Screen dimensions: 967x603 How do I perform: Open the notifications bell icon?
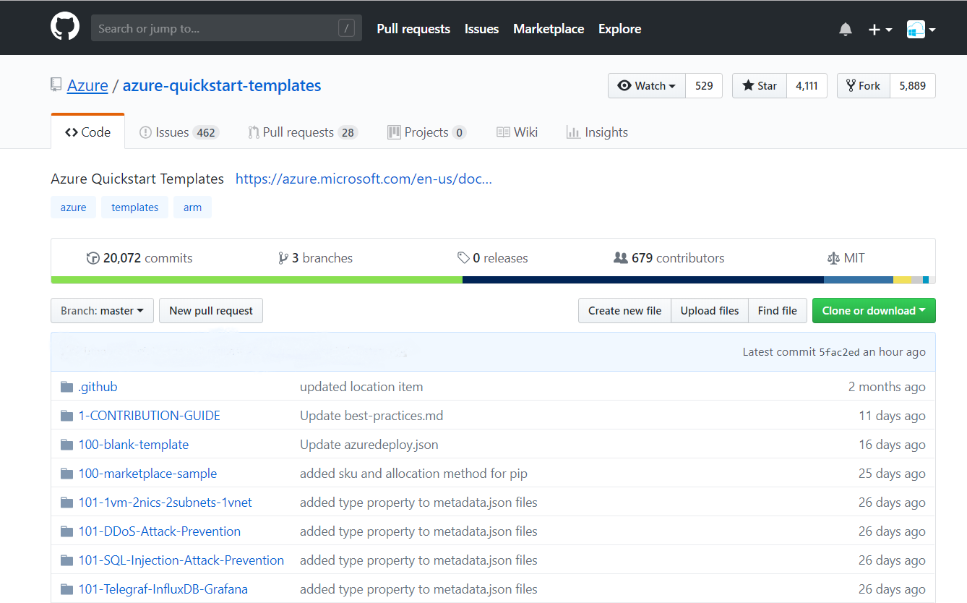point(846,30)
